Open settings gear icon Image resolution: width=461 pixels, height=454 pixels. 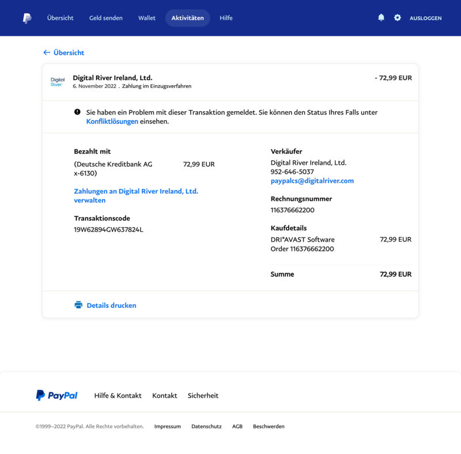tap(397, 18)
